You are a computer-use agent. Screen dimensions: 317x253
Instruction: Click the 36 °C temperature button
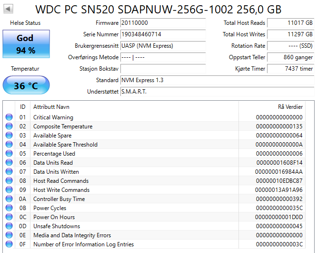(x=26, y=85)
